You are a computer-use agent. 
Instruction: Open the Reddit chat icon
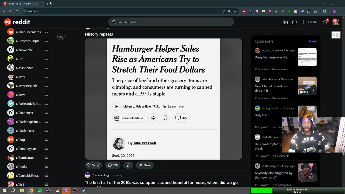[295, 22]
